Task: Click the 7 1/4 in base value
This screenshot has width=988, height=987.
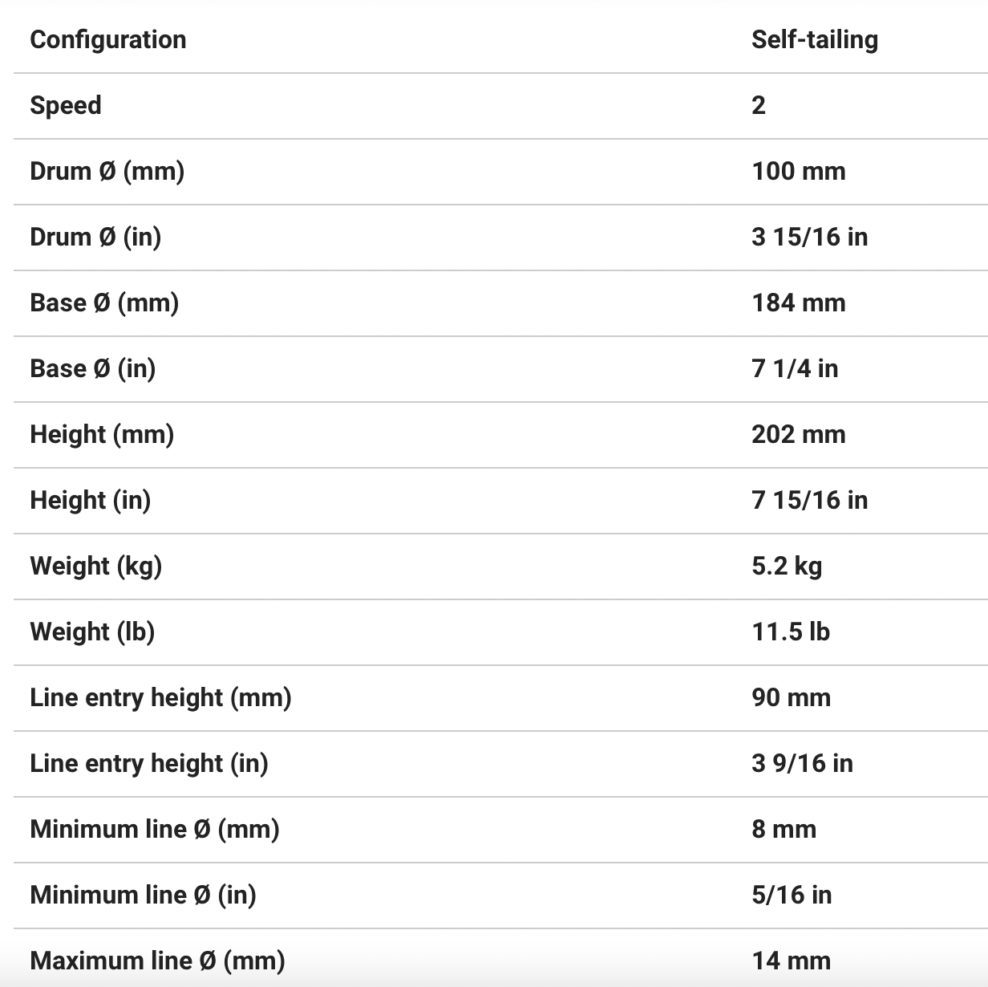Action: pos(795,368)
